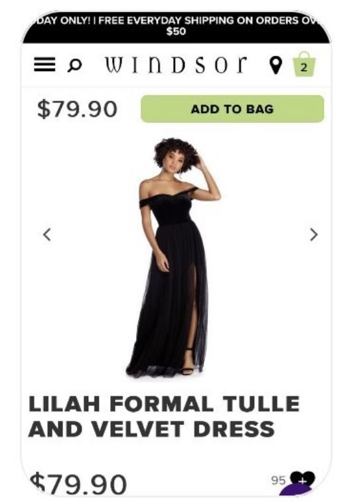This screenshot has height=502, width=351.
Task: Tap the 95 favorites count
Action: (x=278, y=480)
